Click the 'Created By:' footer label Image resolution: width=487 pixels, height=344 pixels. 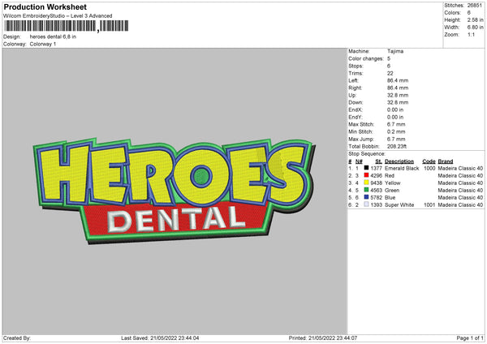pos(17,338)
